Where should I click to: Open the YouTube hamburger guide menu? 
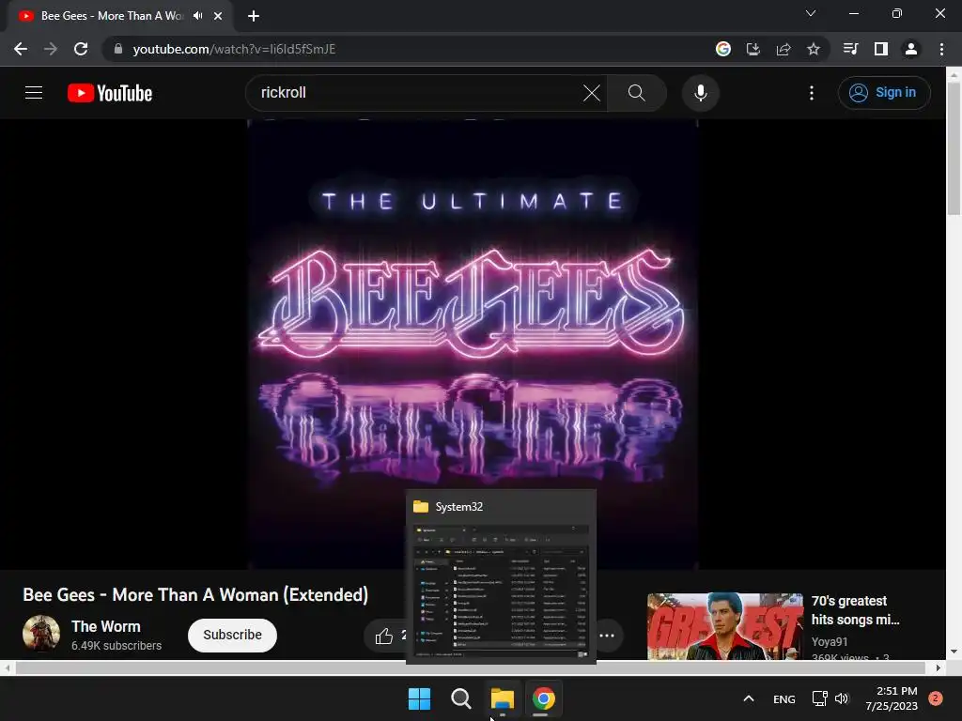[x=34, y=93]
